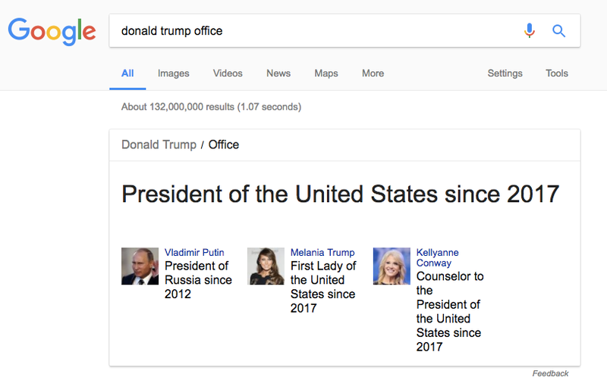Open Vladimir Putin thumbnail photo
607x383 pixels.
pos(140,266)
